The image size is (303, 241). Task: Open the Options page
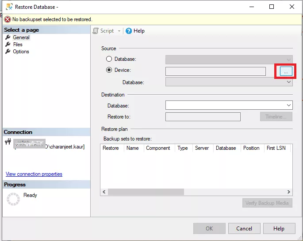pyautogui.click(x=21, y=52)
